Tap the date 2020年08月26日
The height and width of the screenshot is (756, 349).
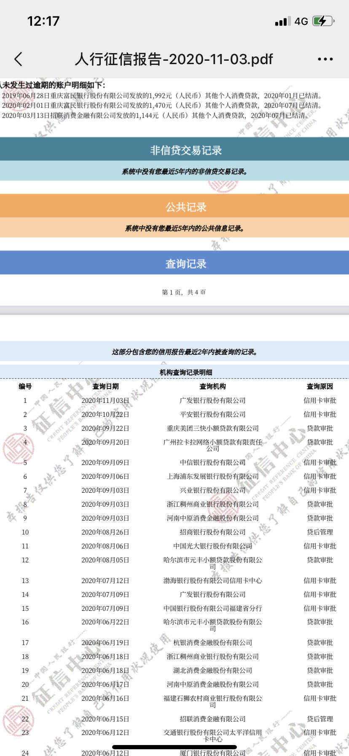click(105, 532)
